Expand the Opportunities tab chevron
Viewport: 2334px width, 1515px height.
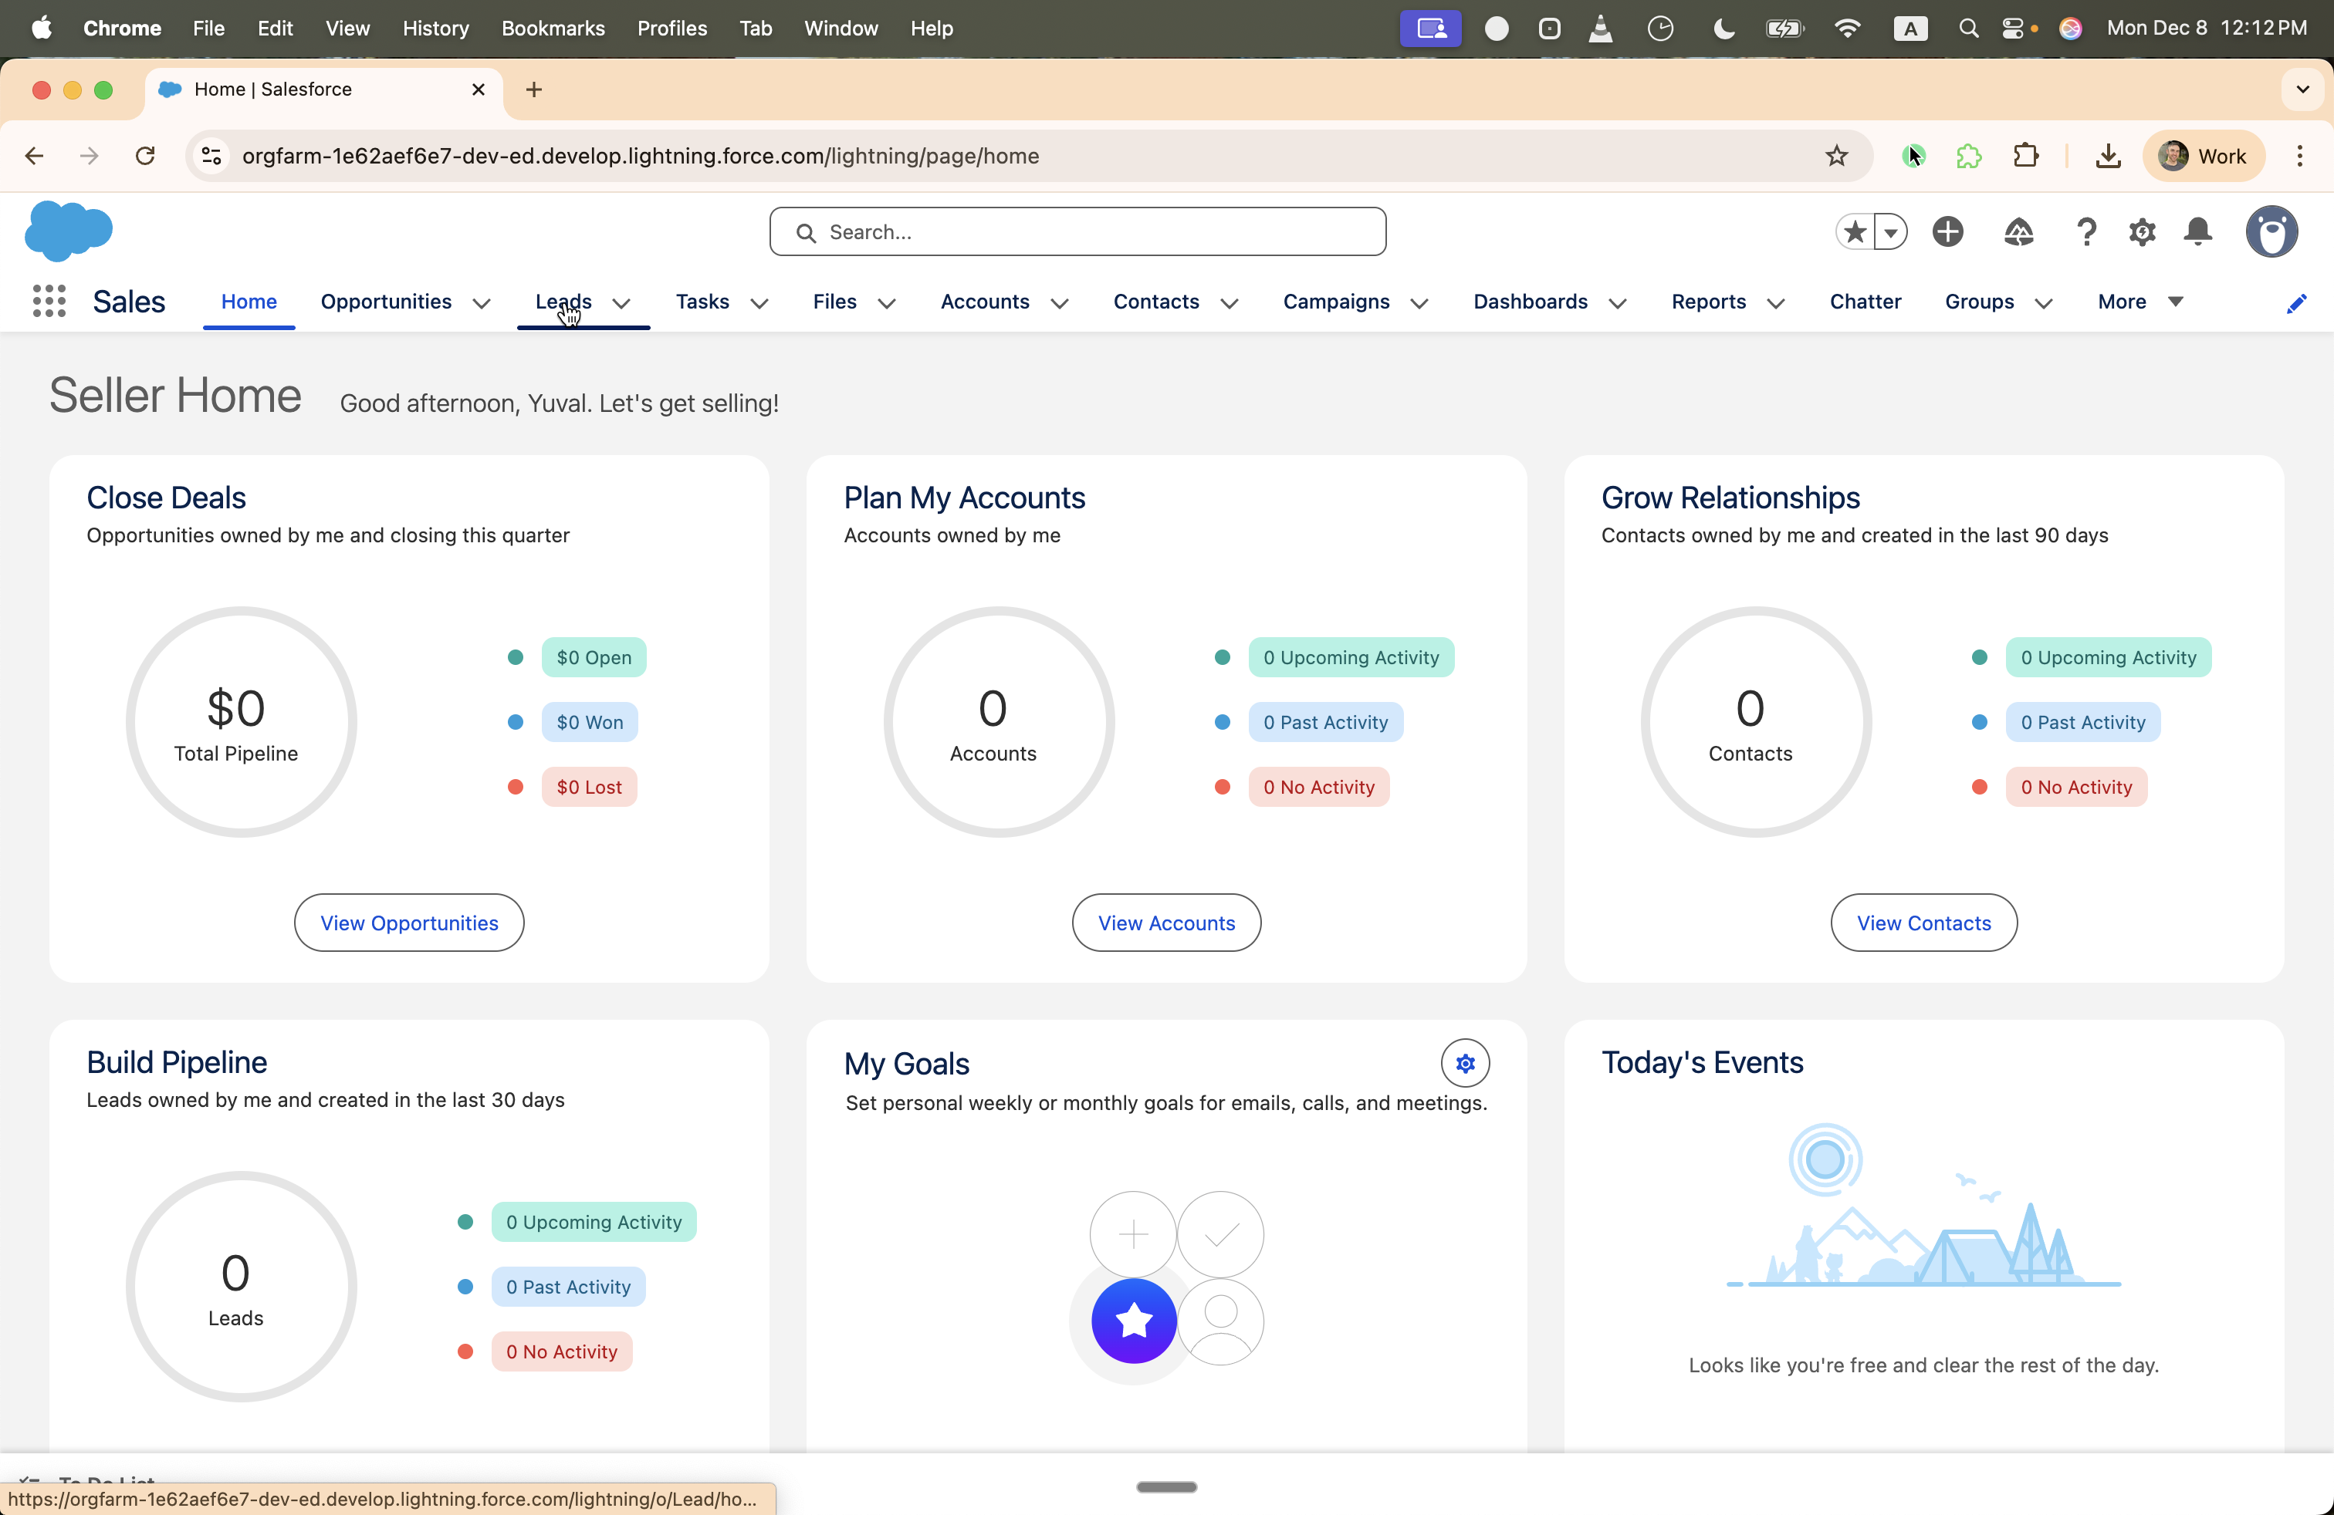tap(482, 303)
